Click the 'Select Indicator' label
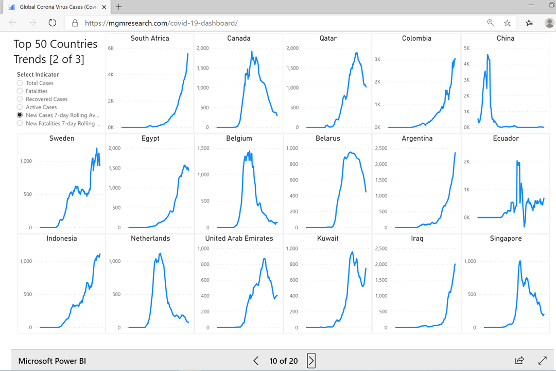The width and height of the screenshot is (556, 371). point(38,75)
